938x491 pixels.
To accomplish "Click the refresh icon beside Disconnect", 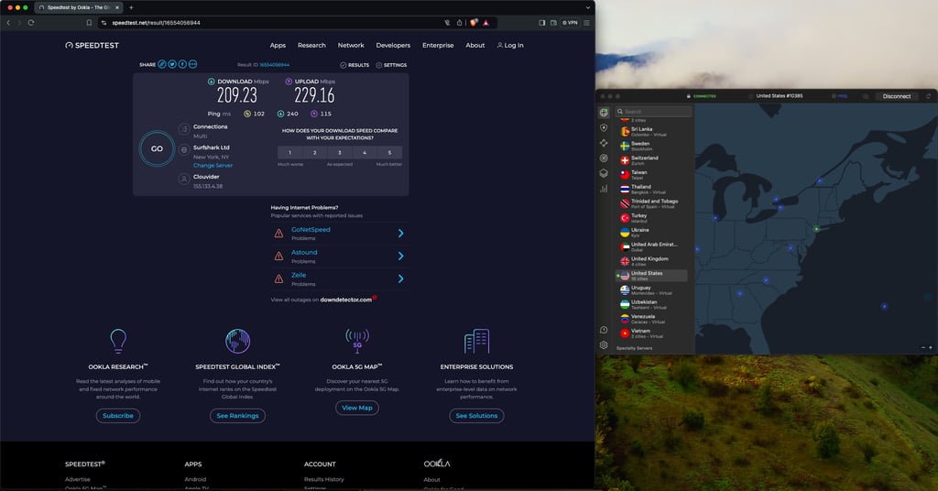I will pos(929,96).
